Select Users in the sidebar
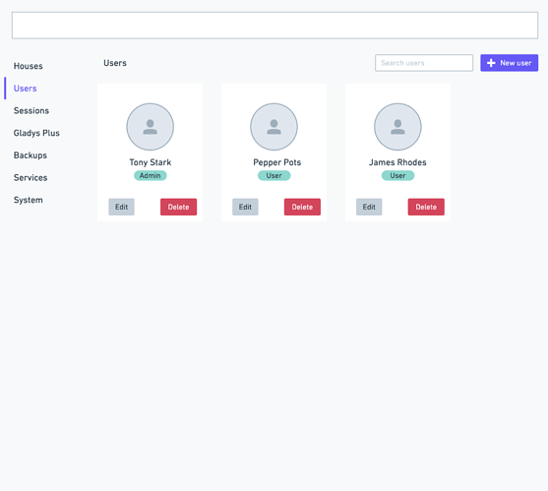The height and width of the screenshot is (491, 548). (26, 89)
